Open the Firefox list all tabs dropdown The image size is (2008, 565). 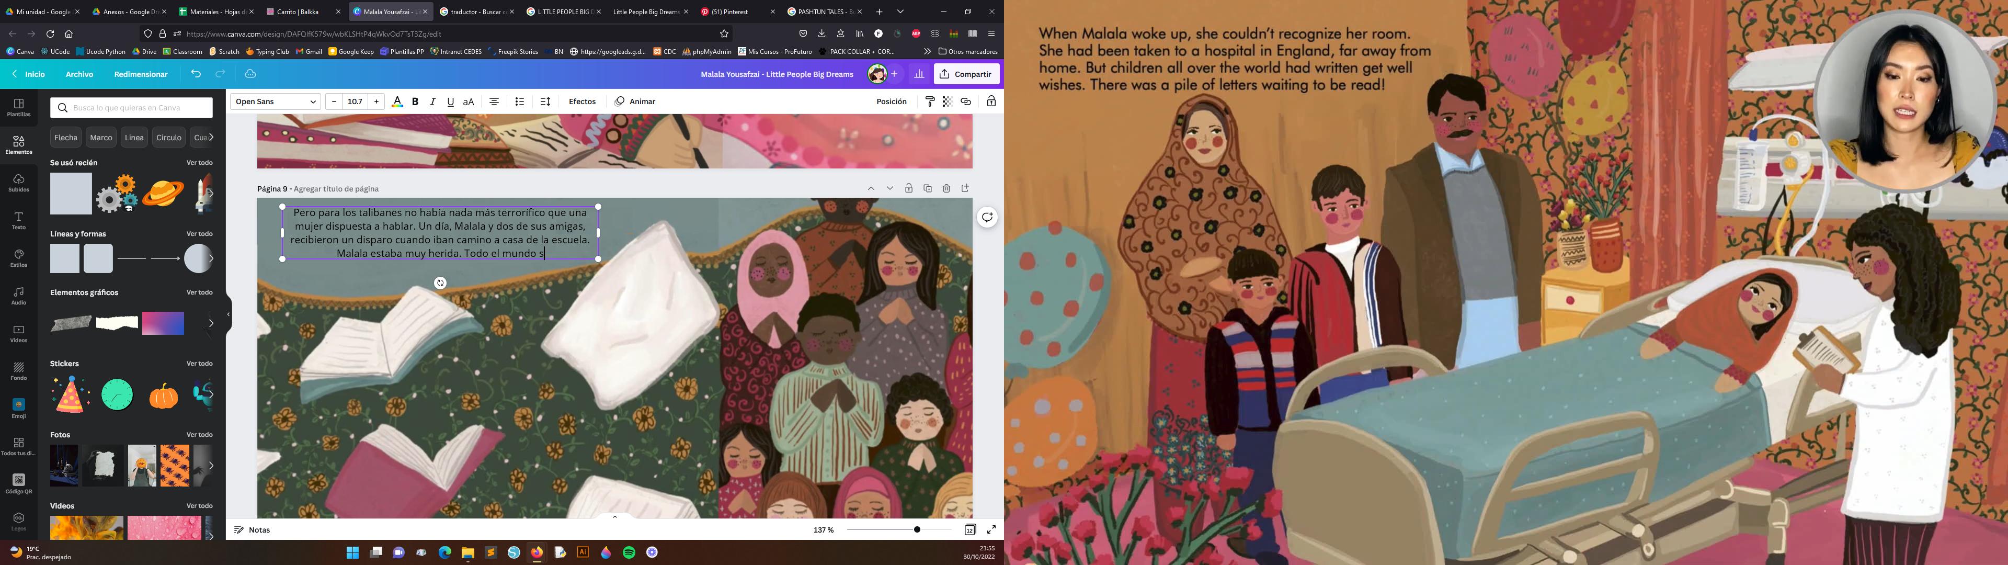(x=900, y=12)
